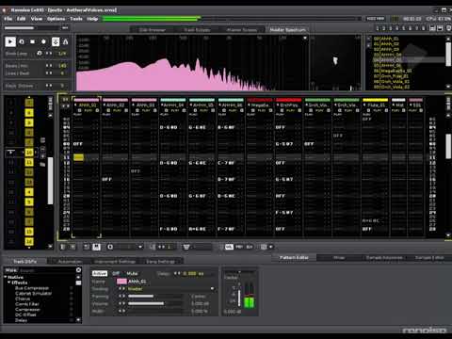Click the Flute_01 track header
The width and height of the screenshot is (452, 339).
tap(376, 105)
